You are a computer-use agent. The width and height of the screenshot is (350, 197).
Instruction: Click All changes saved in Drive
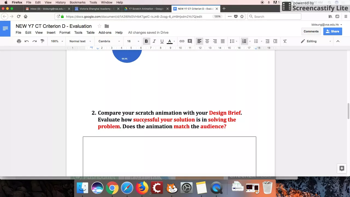148,33
